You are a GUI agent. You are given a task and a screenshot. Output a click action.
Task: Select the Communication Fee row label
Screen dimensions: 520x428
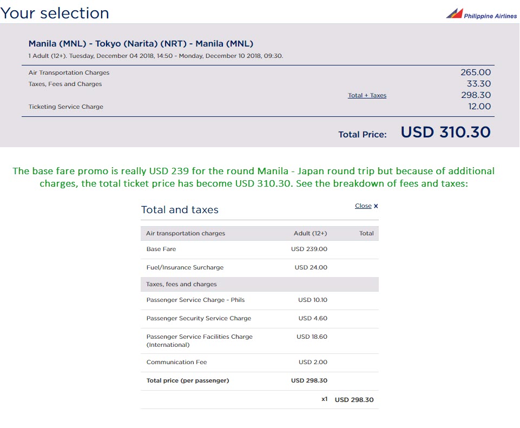click(176, 363)
